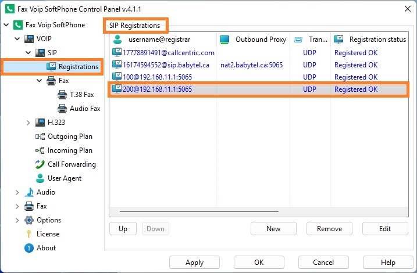The height and width of the screenshot is (273, 417).
Task: Click Registered OK status of 200@192.168.11.1:5065
Action: tap(356, 89)
